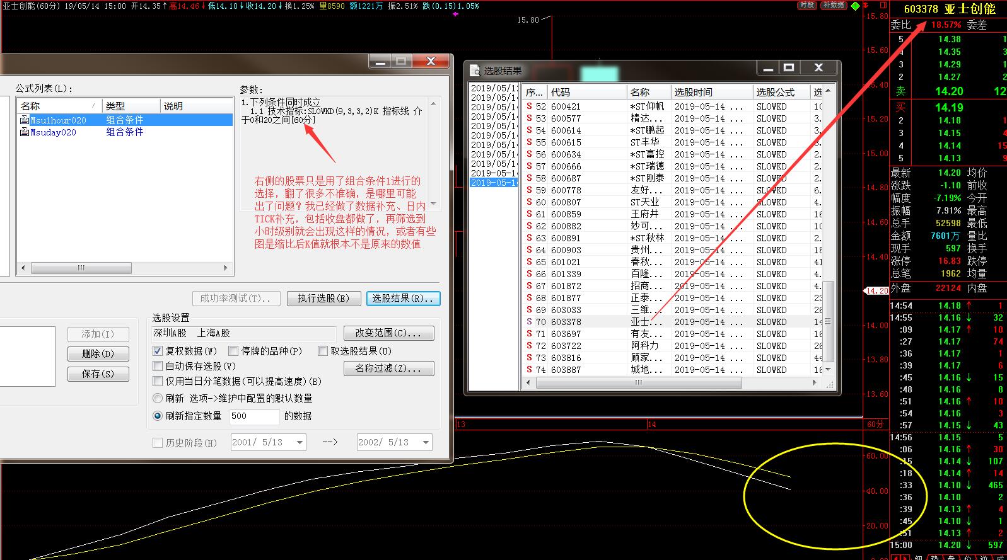Click the 成功率测试(T).. button
1007x560 pixels.
click(236, 298)
